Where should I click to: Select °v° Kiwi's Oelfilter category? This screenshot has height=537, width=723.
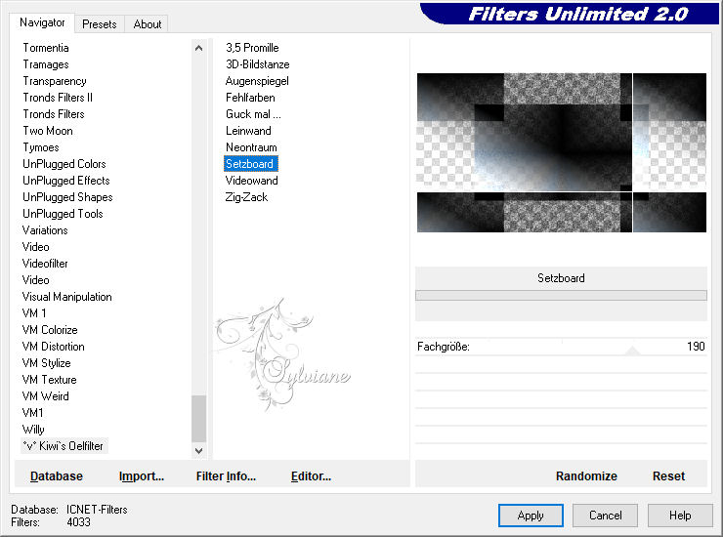click(64, 446)
